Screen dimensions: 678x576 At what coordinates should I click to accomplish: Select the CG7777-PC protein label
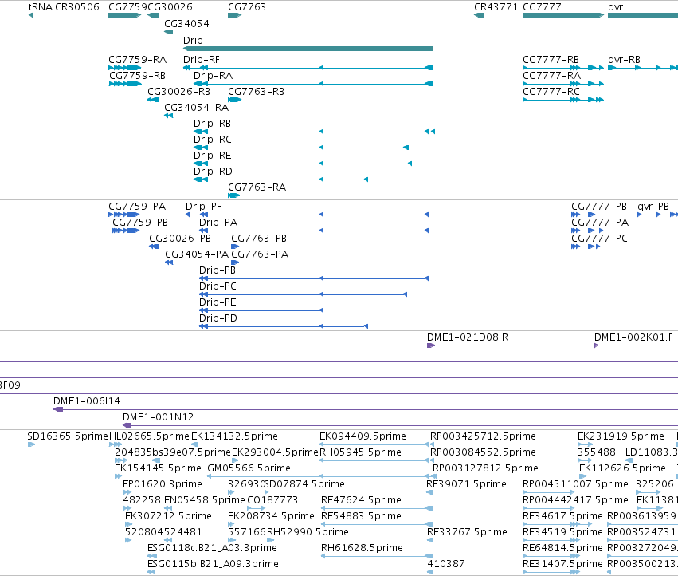point(599,239)
